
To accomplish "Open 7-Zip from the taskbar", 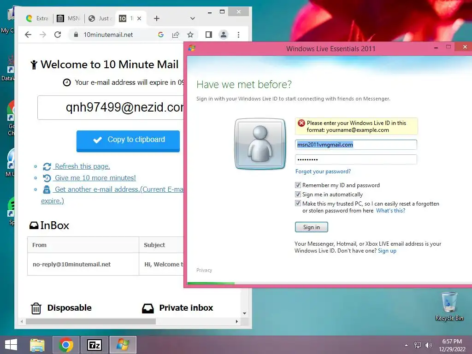I will pos(94,345).
